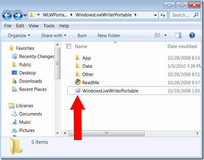Toggle the preview pane
The width and height of the screenshot is (204, 160).
pyautogui.click(x=178, y=35)
